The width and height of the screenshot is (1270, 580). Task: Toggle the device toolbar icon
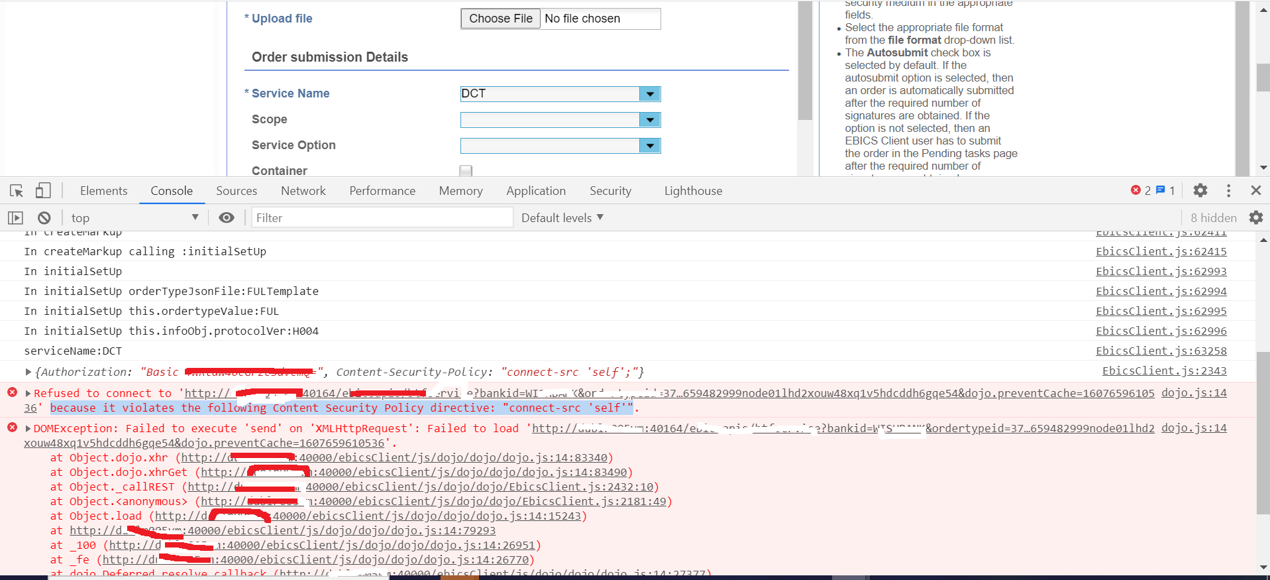tap(43, 191)
